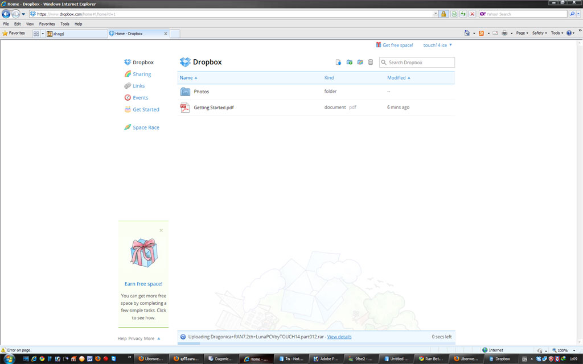This screenshot has width=583, height=364.
Task: Click the Error on page warning icon
Action: pyautogui.click(x=4, y=350)
